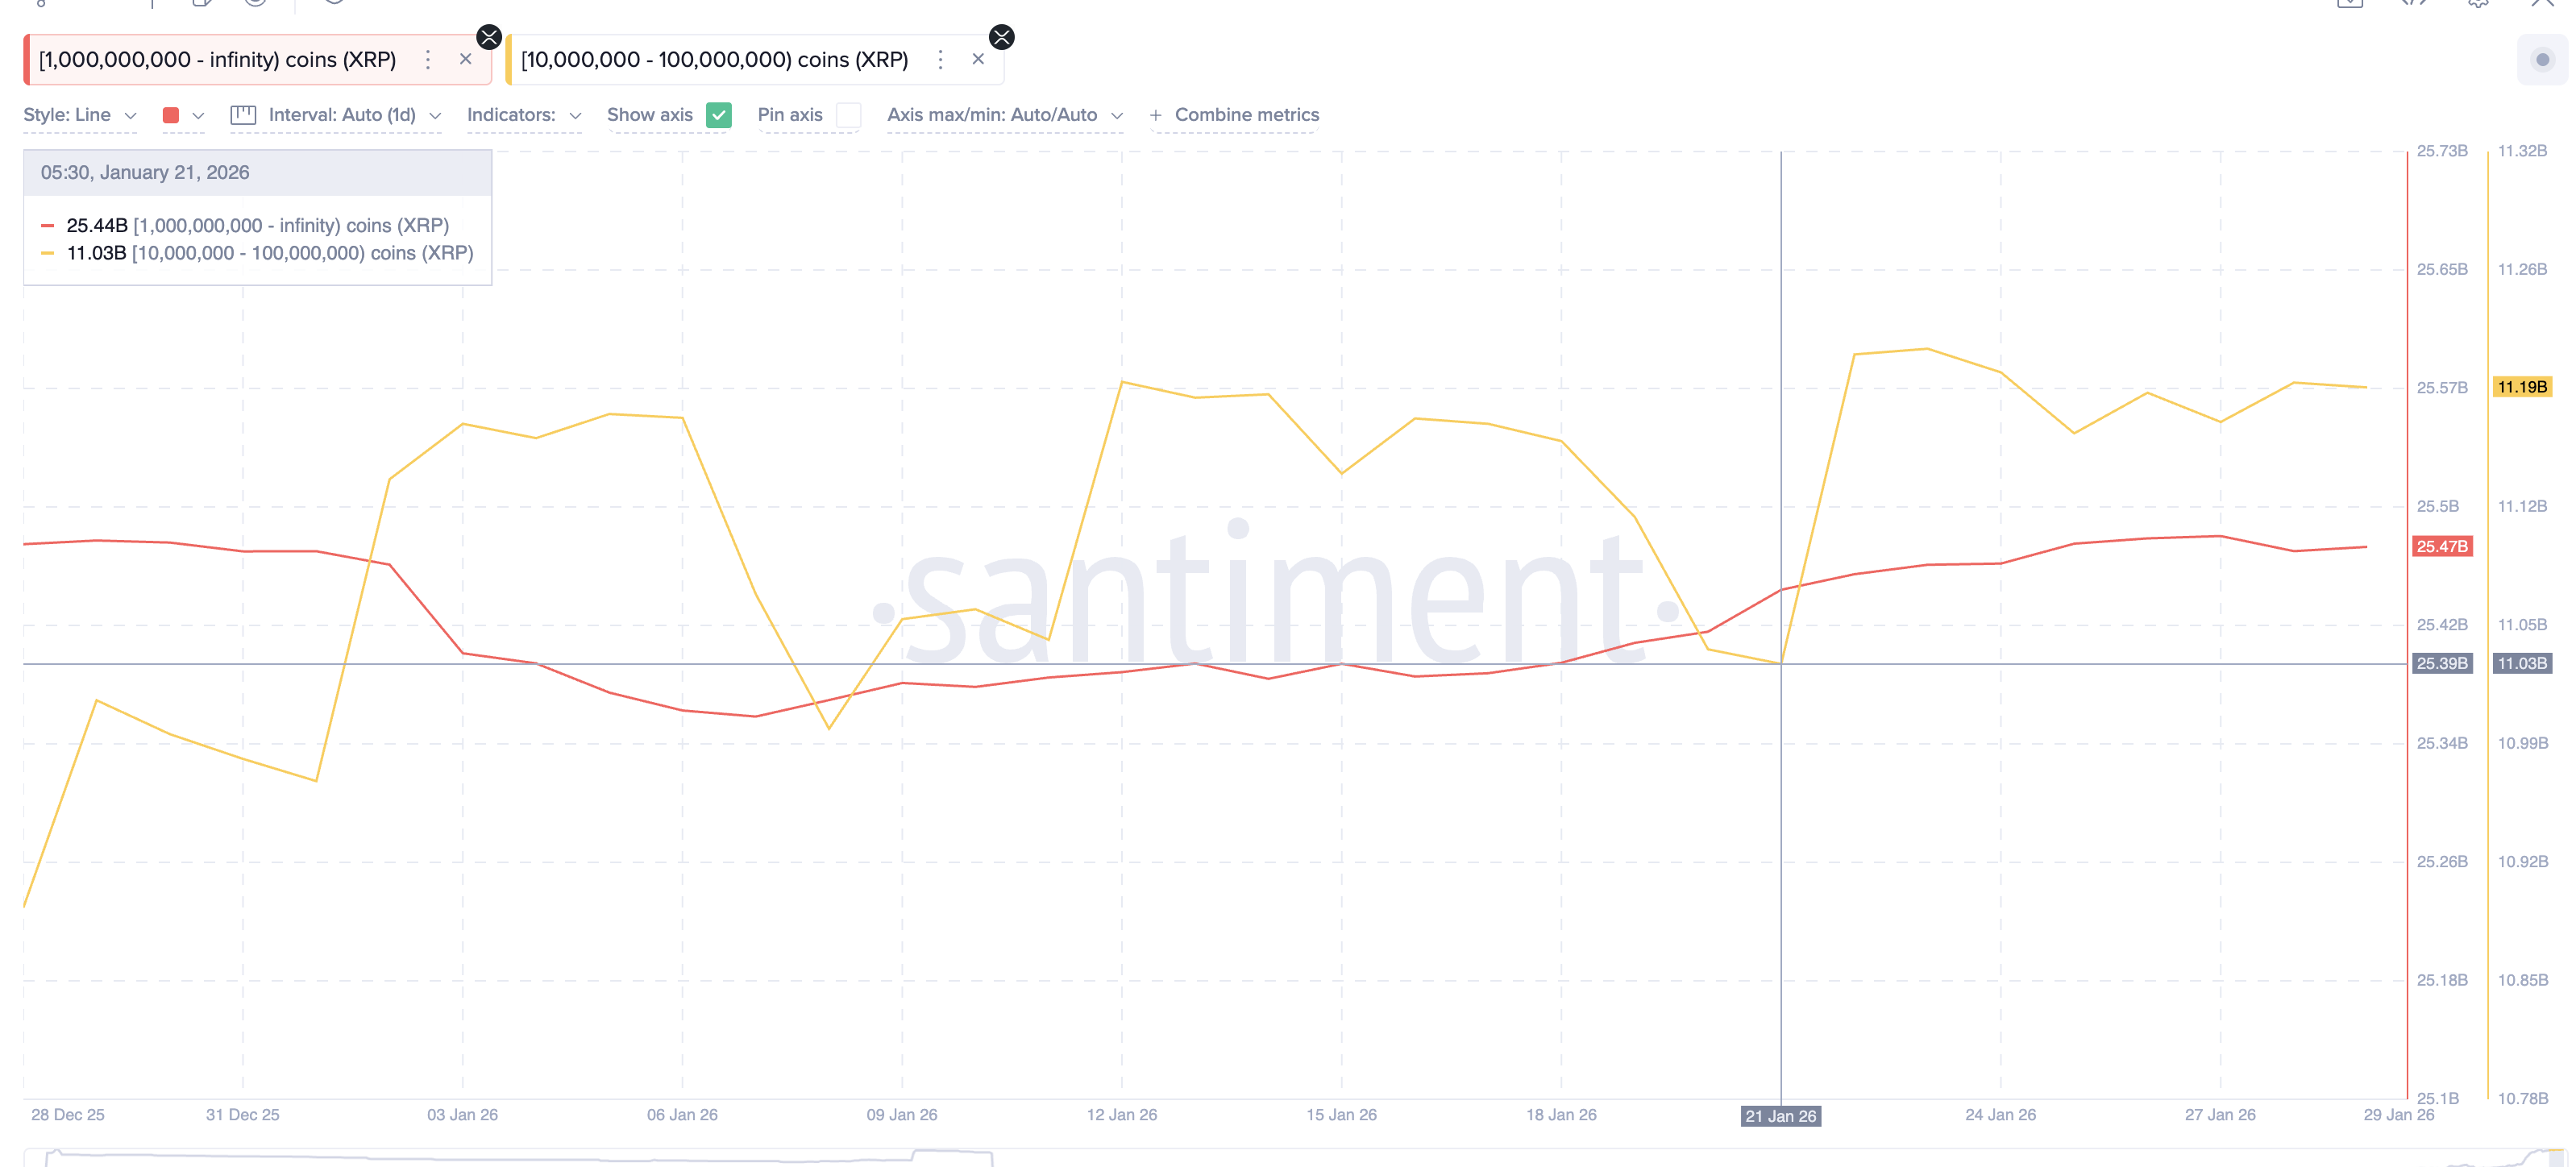Click XRP logo badge on yellow metric chip

tap(1001, 37)
